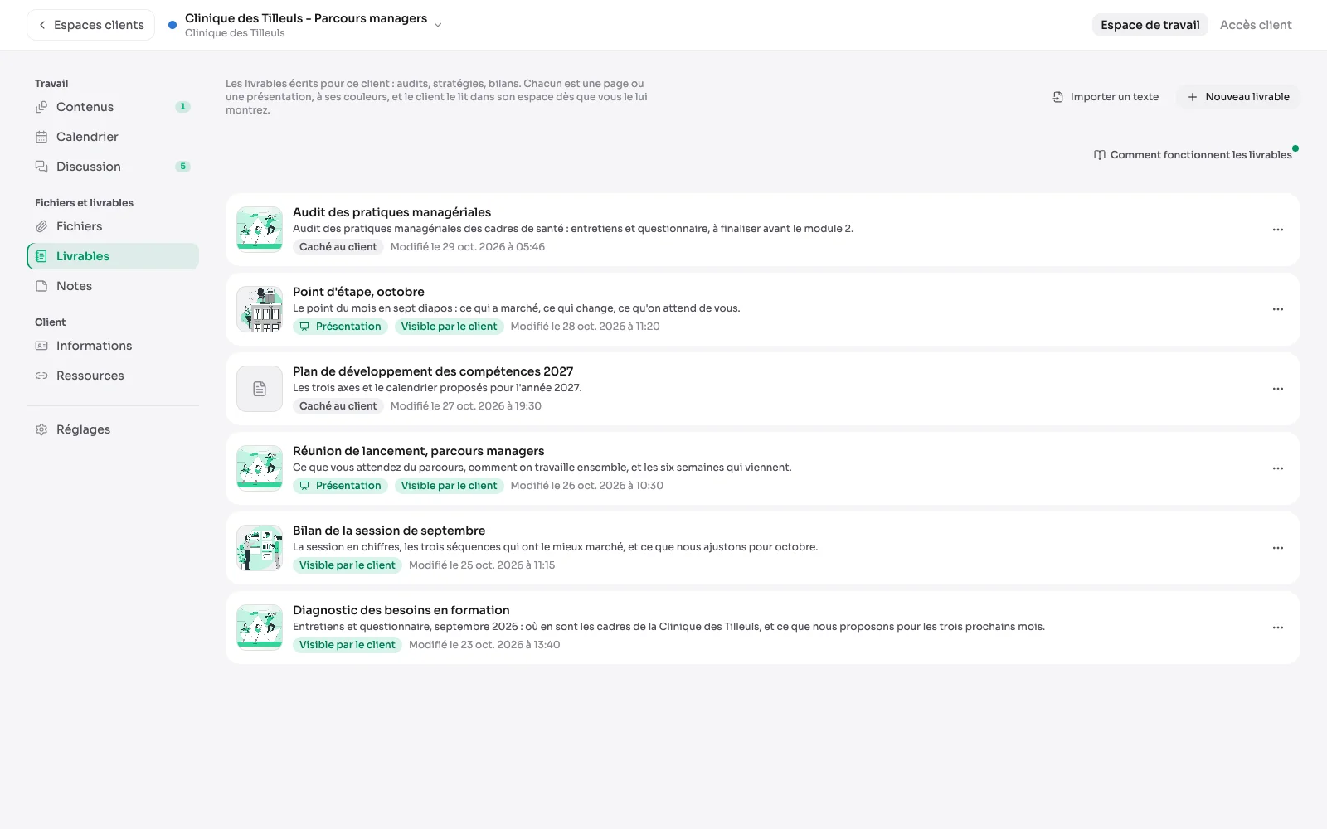Viewport: 1327px width, 829px height.
Task: Click the Discussion unread count badge 5
Action: 183,167
